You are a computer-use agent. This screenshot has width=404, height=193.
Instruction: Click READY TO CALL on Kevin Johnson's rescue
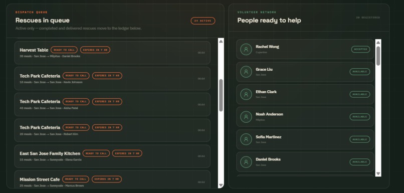pos(76,76)
